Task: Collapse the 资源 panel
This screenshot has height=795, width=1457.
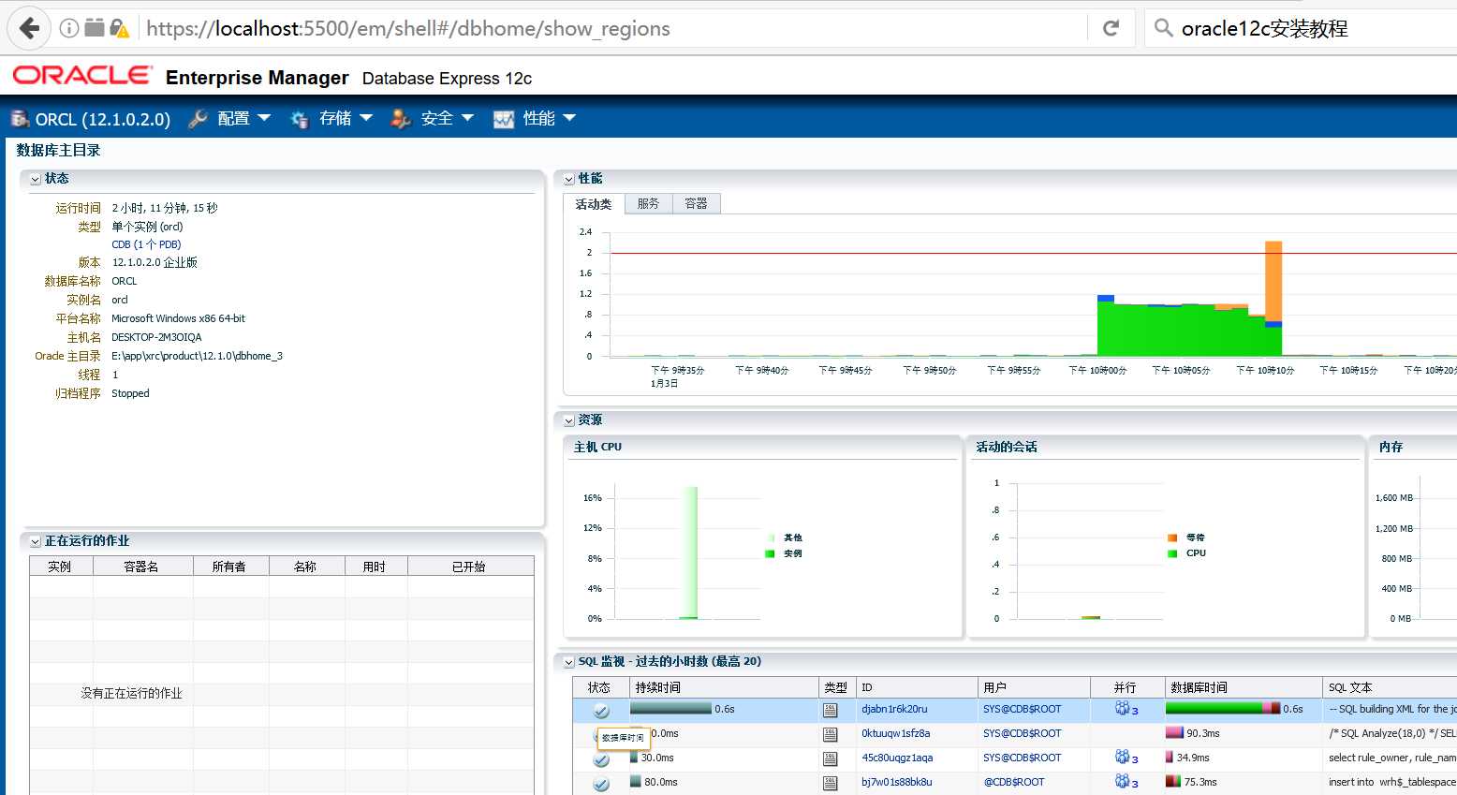Action: click(569, 420)
